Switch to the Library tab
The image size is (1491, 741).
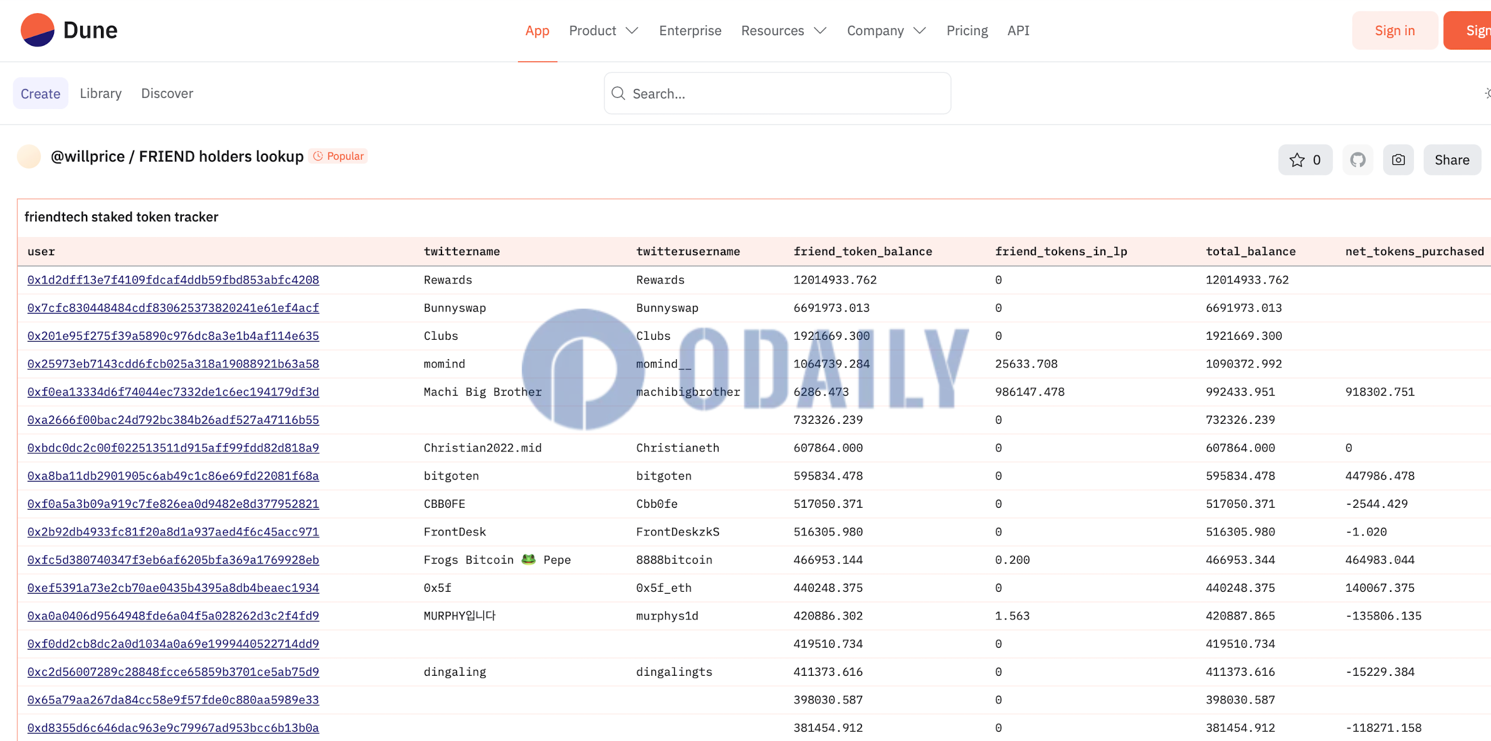tap(100, 93)
